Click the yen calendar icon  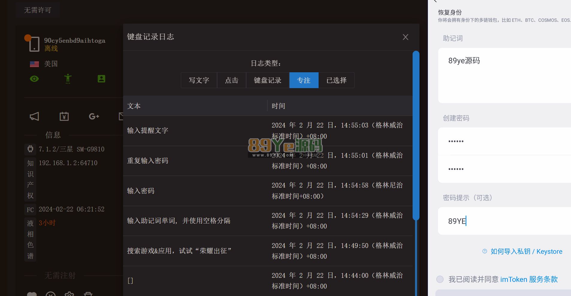(x=64, y=116)
